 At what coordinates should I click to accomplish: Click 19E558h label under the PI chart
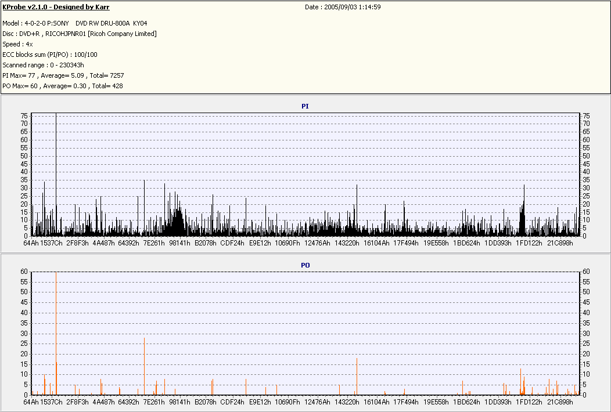pyautogui.click(x=436, y=243)
